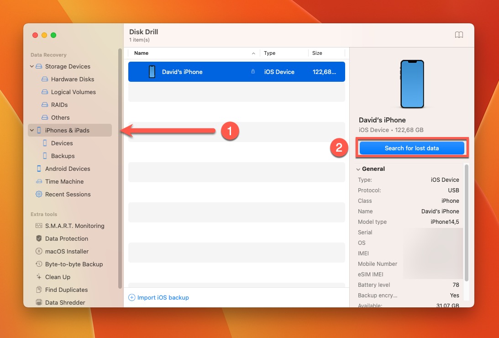Click the Protocol value USB

tap(453, 190)
